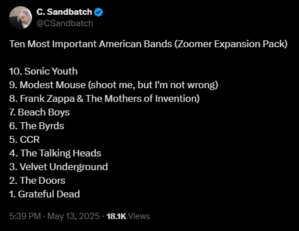Click the @CSandbatch handle
This screenshot has height=231, width=299.
point(64,23)
